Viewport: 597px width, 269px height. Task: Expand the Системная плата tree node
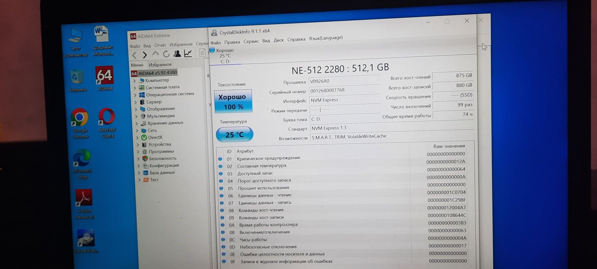(135, 88)
